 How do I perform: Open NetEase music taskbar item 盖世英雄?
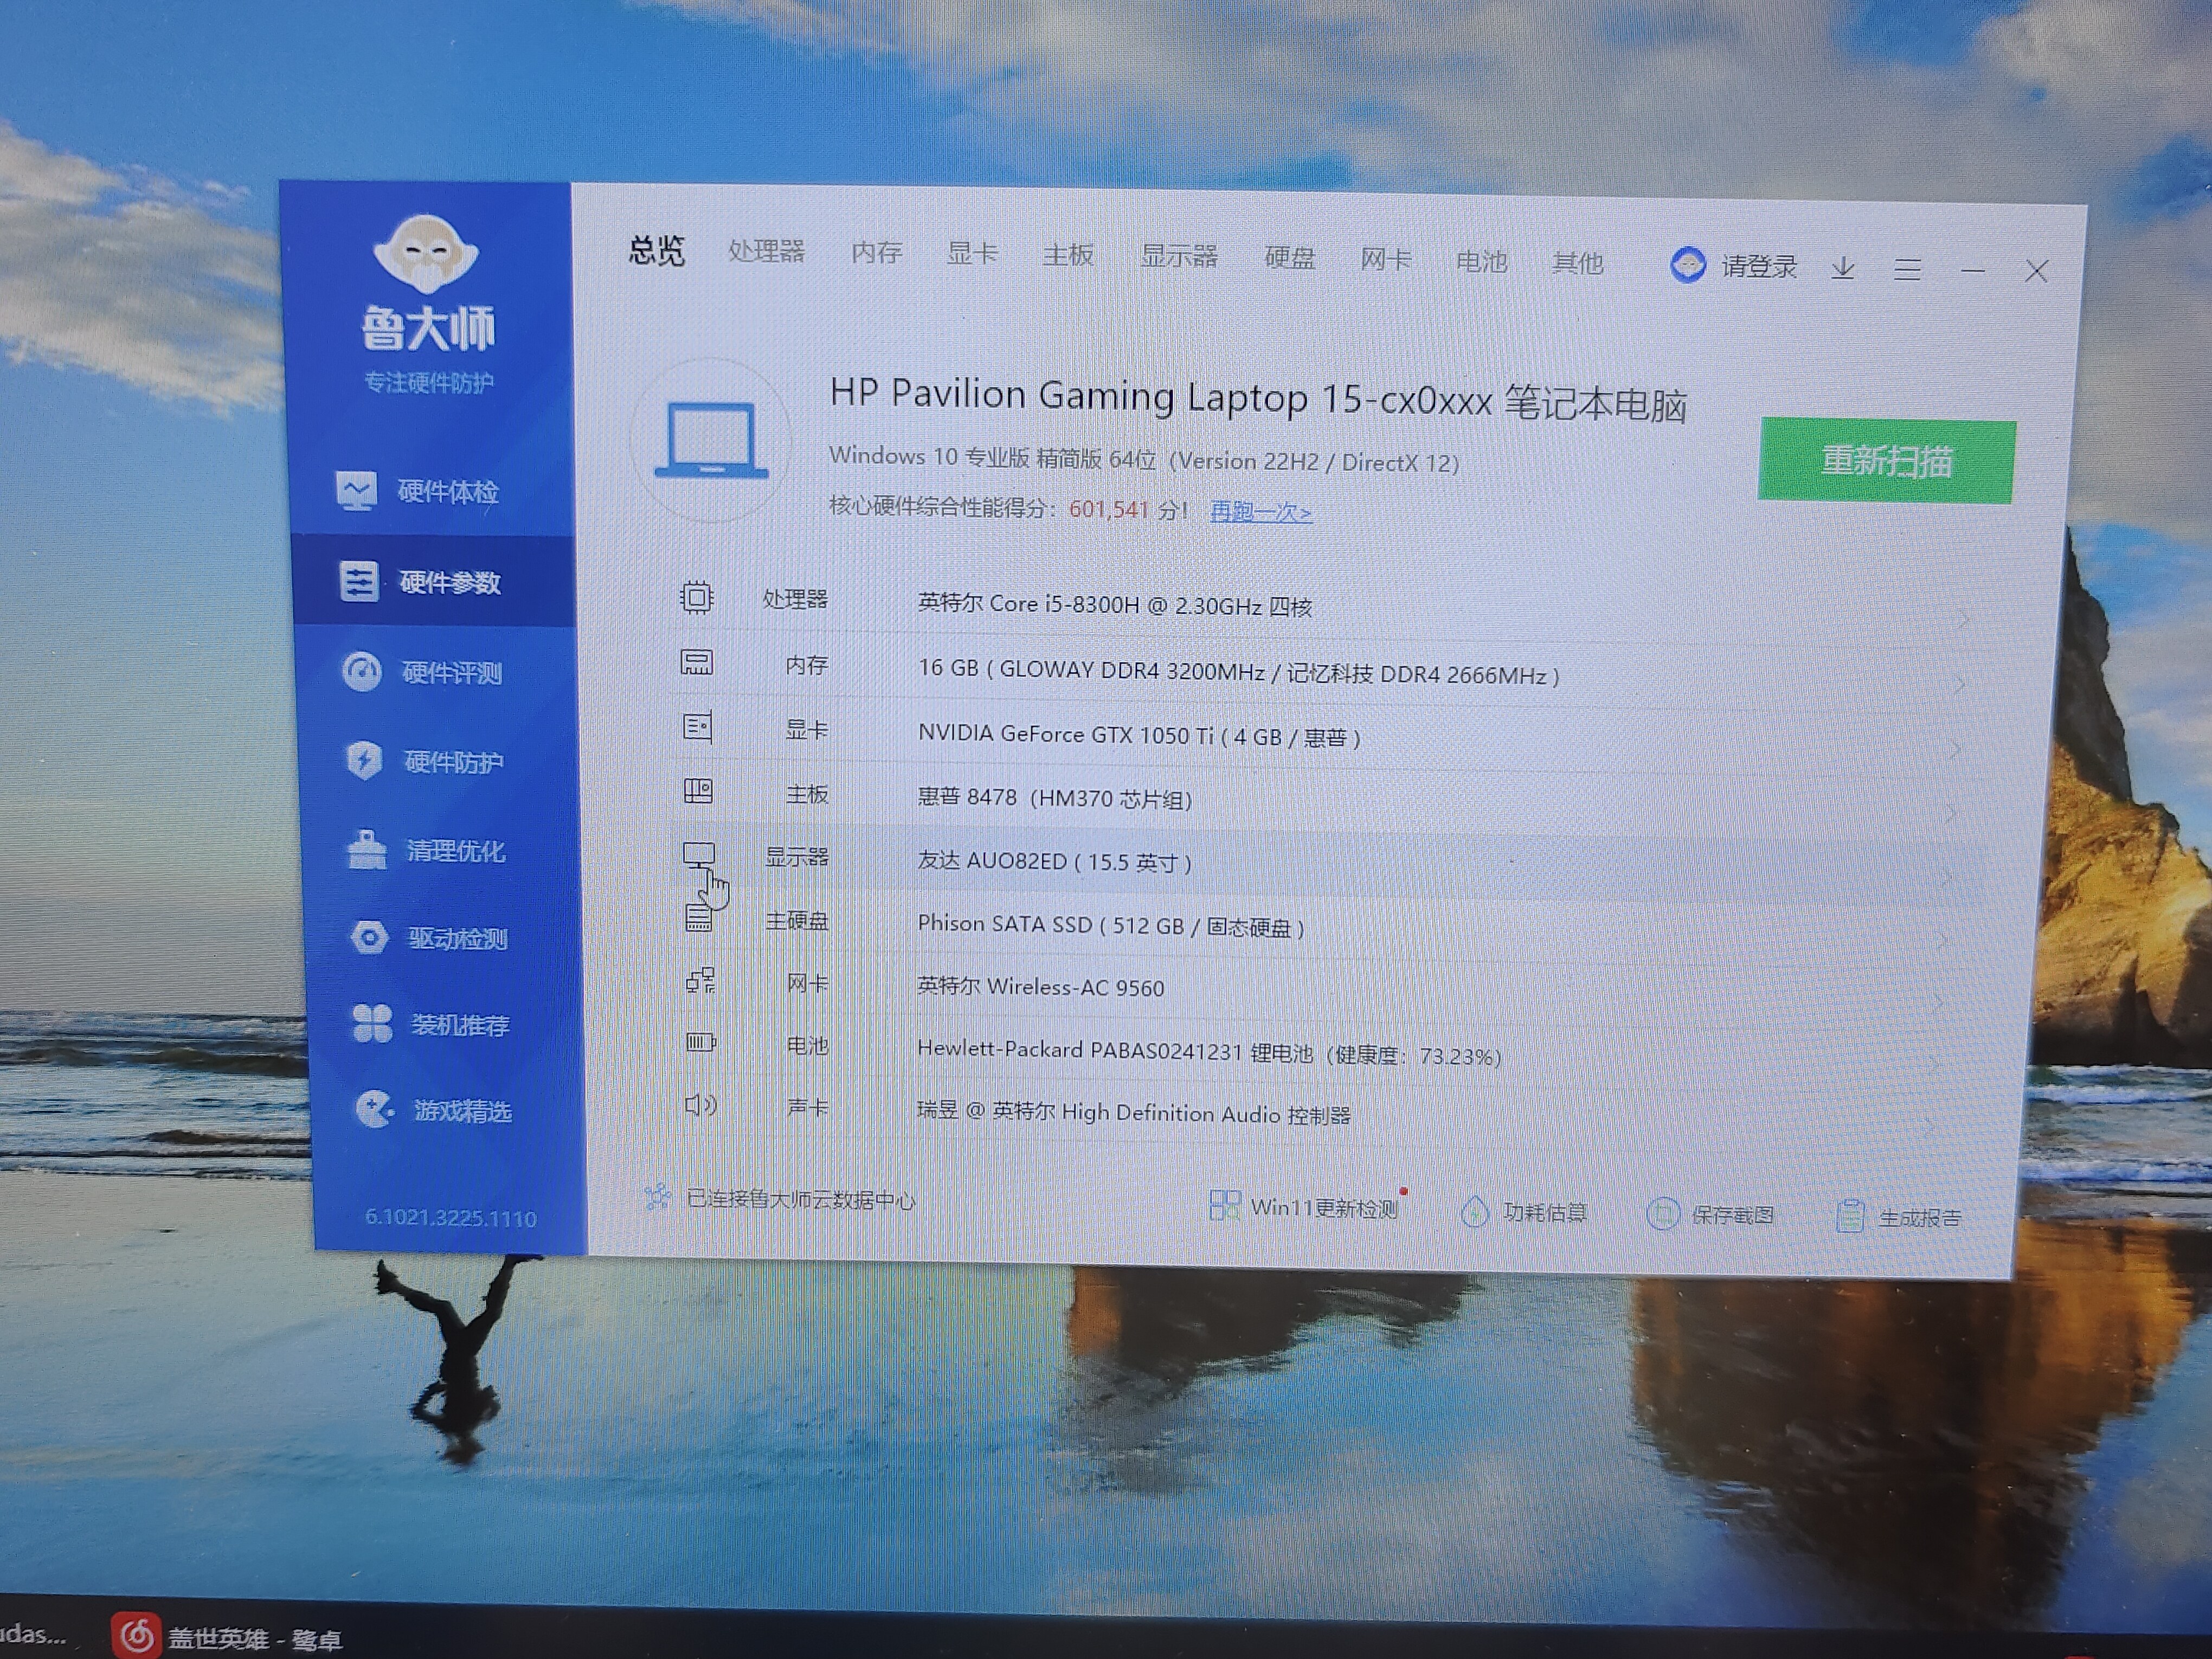(x=230, y=1637)
